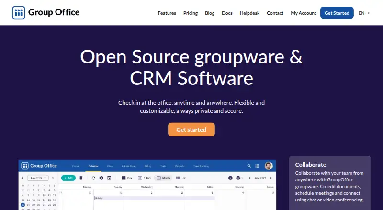
Task: Click the refresh icon in calendar toolbar
Action: coord(93,178)
